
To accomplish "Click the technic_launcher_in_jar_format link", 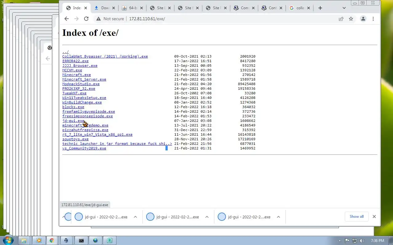I will 117,144.
